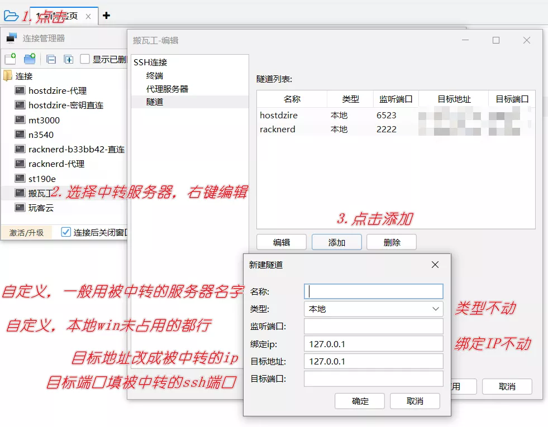Click 取消 in the 搬瓦工-编辑 window
The image size is (548, 427).
tap(507, 387)
